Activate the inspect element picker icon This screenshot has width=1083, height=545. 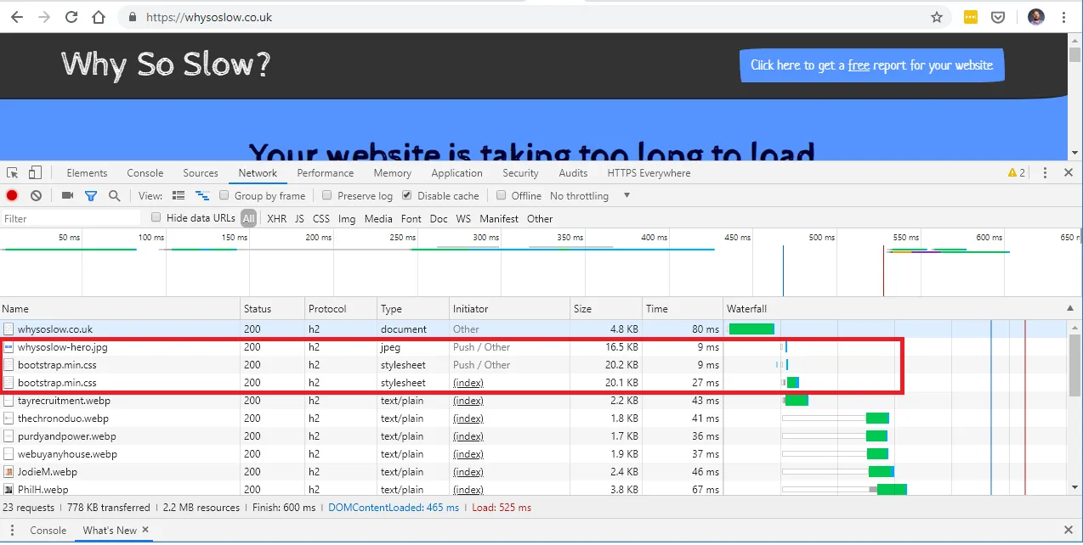(x=14, y=173)
